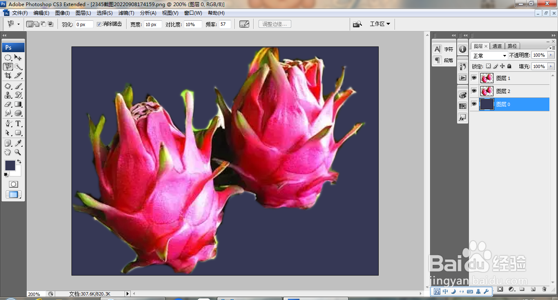558x300 pixels.
Task: Toggle Quick Mask mode button
Action: coord(13,185)
